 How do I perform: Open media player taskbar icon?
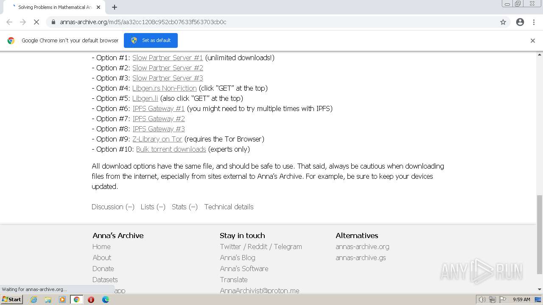(x=62, y=299)
